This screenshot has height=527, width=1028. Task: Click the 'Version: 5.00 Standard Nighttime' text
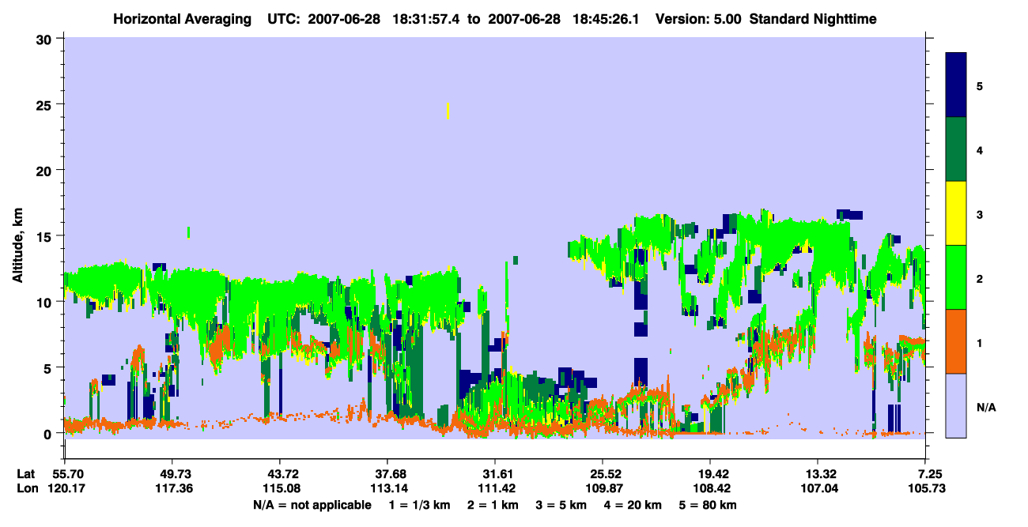[x=766, y=18]
